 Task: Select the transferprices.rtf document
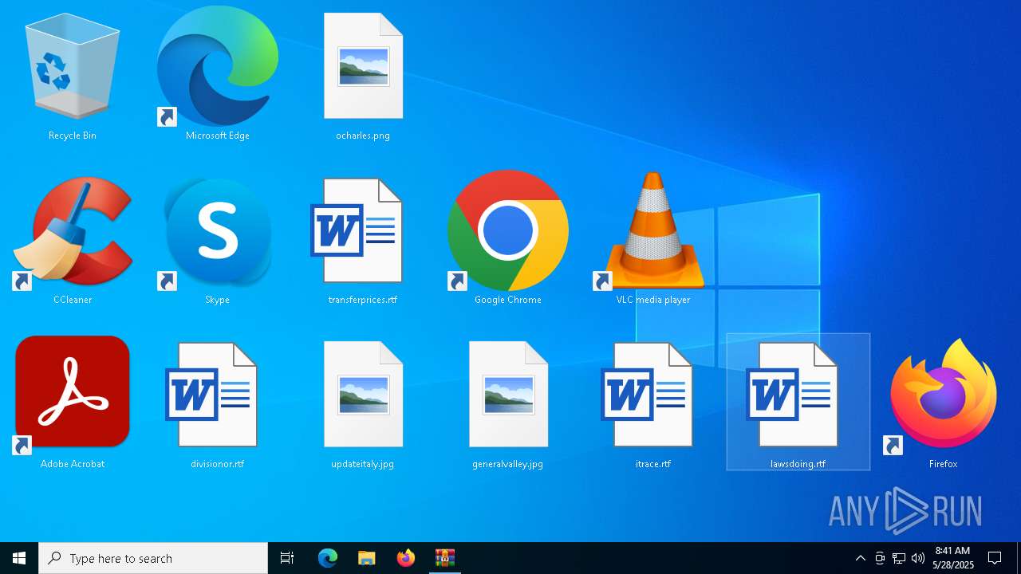point(363,239)
